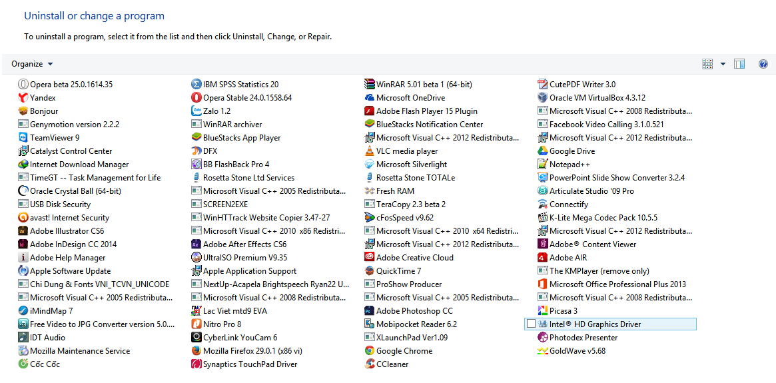
Task: Select Adobe Flash Player 15 Plugin
Action: (x=421, y=111)
